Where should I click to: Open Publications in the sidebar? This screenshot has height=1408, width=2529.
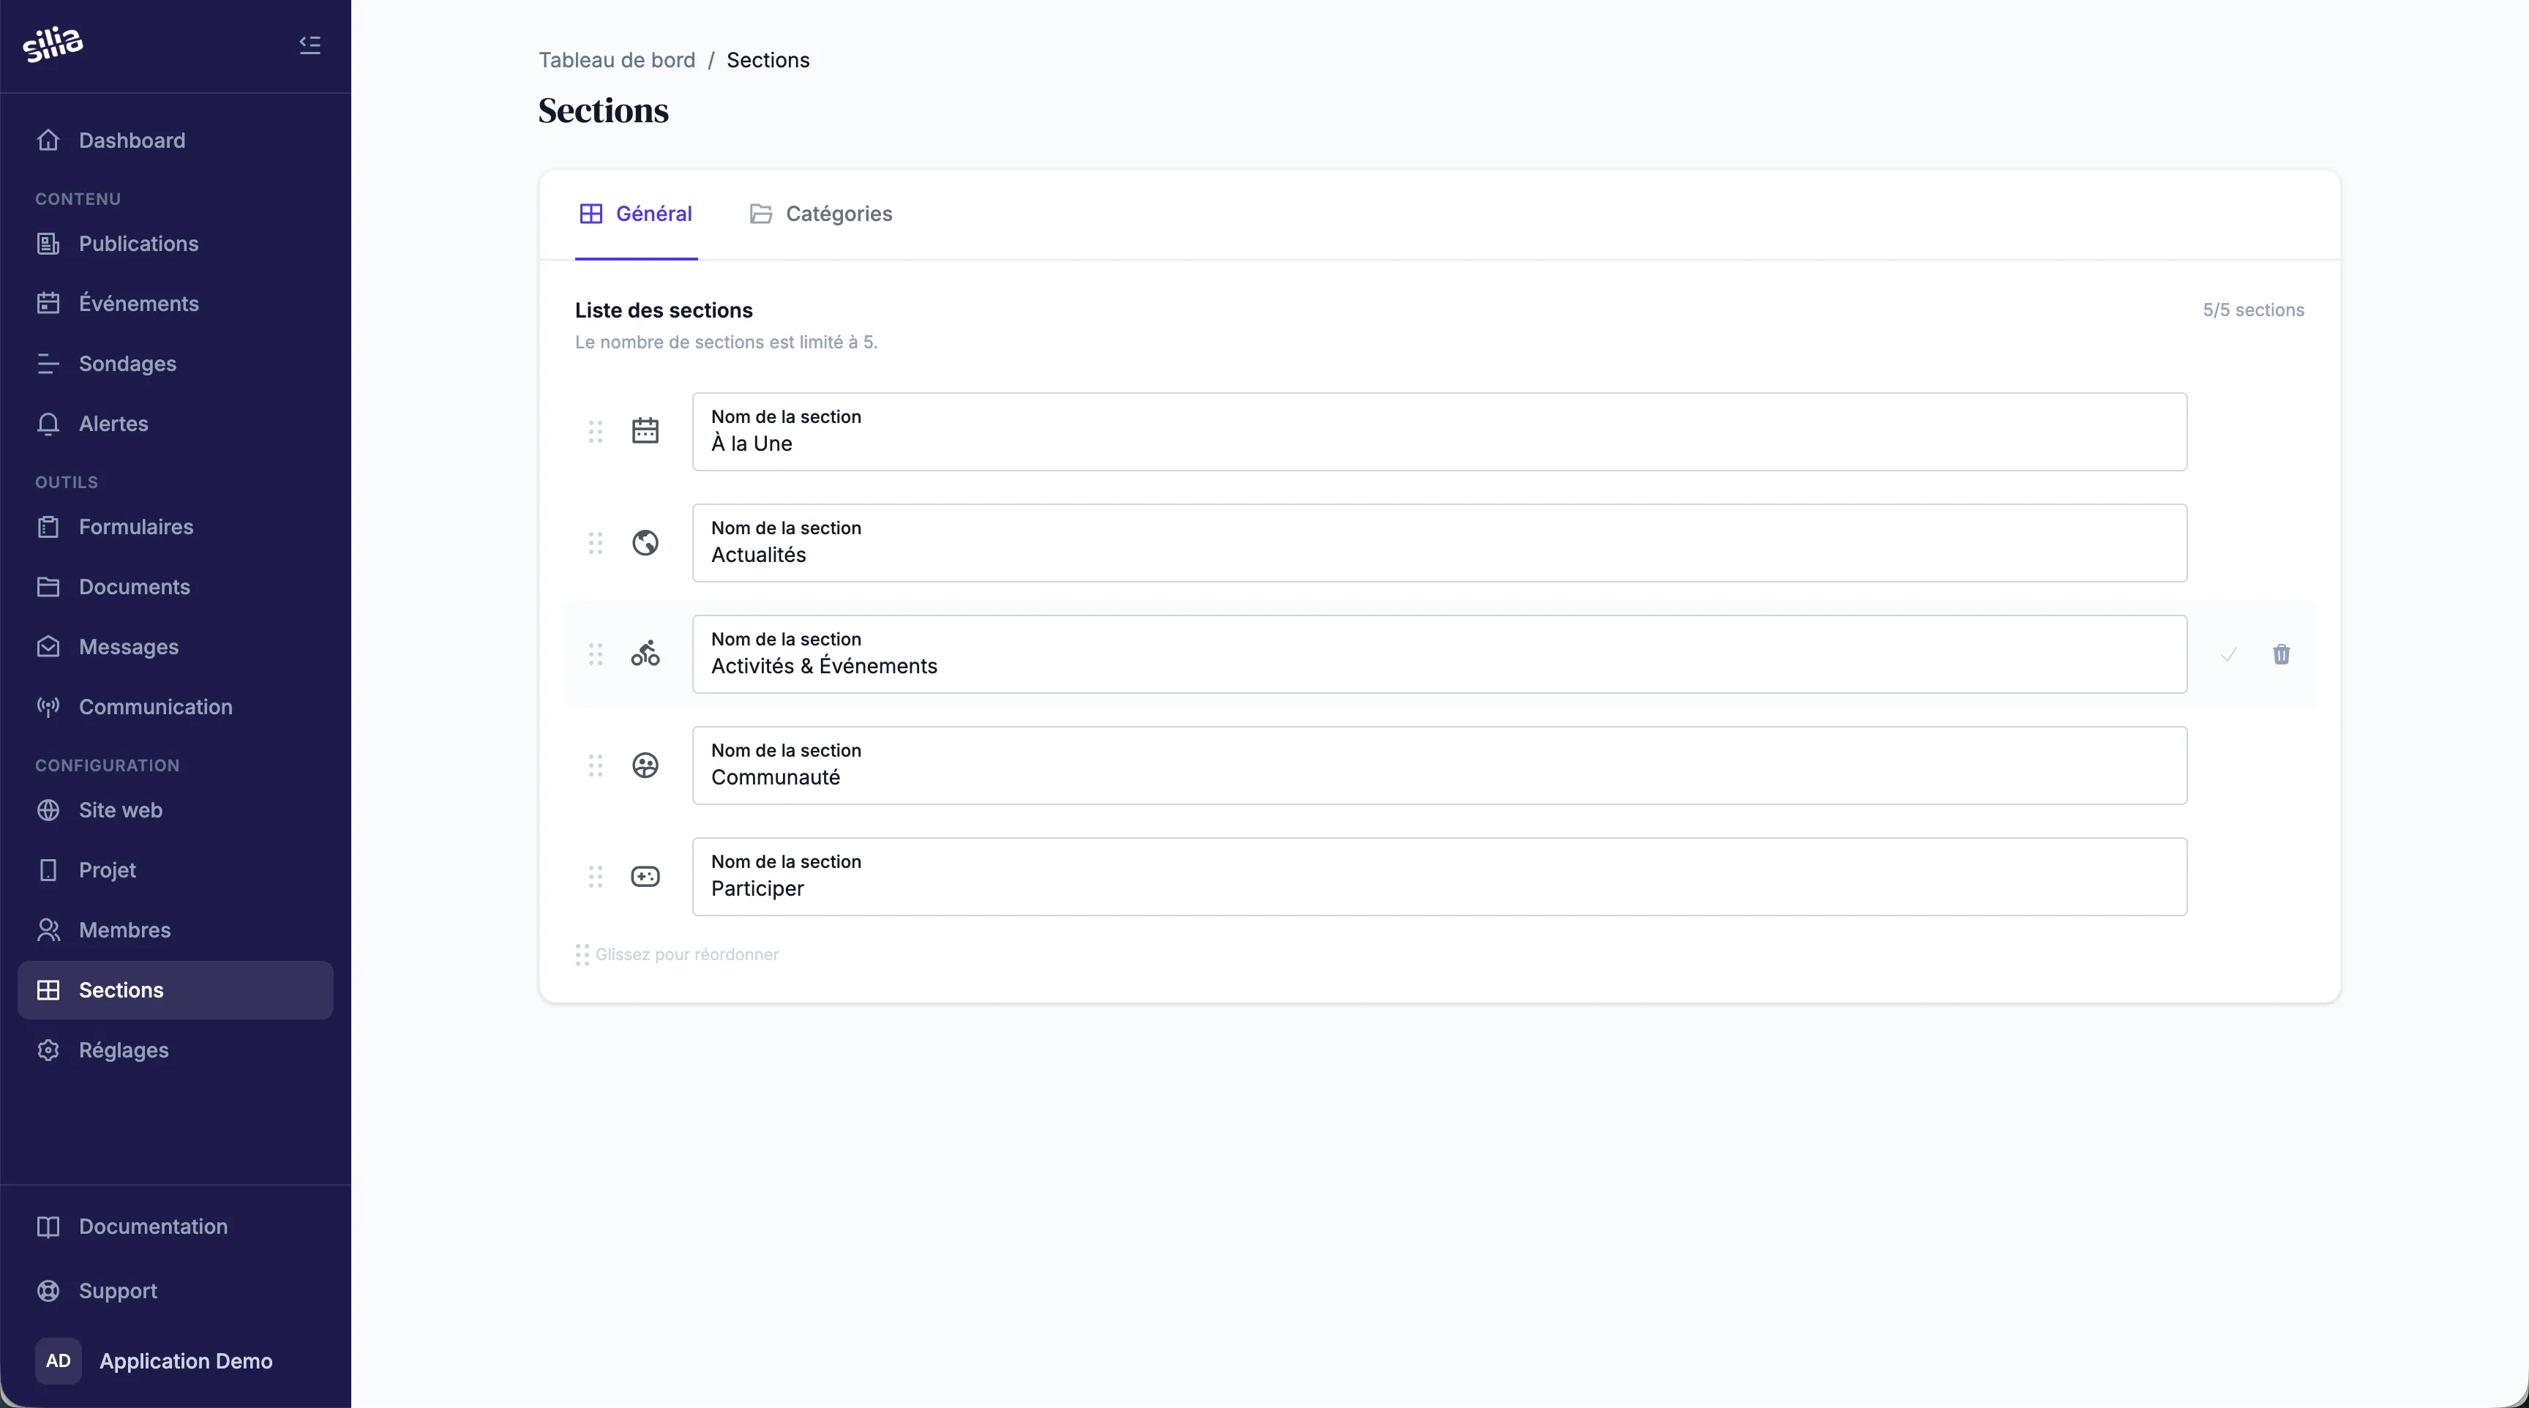(138, 244)
